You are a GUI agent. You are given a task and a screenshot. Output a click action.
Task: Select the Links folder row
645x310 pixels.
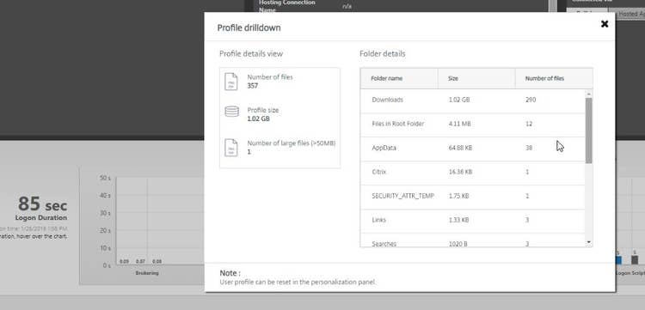(473, 222)
